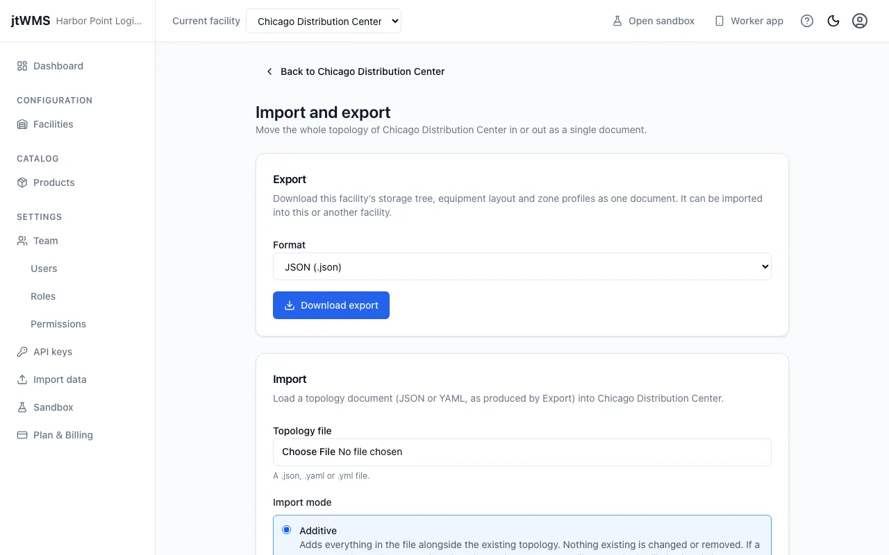The width and height of the screenshot is (889, 555).
Task: Open Plan & Billing page text
Action: 63,435
